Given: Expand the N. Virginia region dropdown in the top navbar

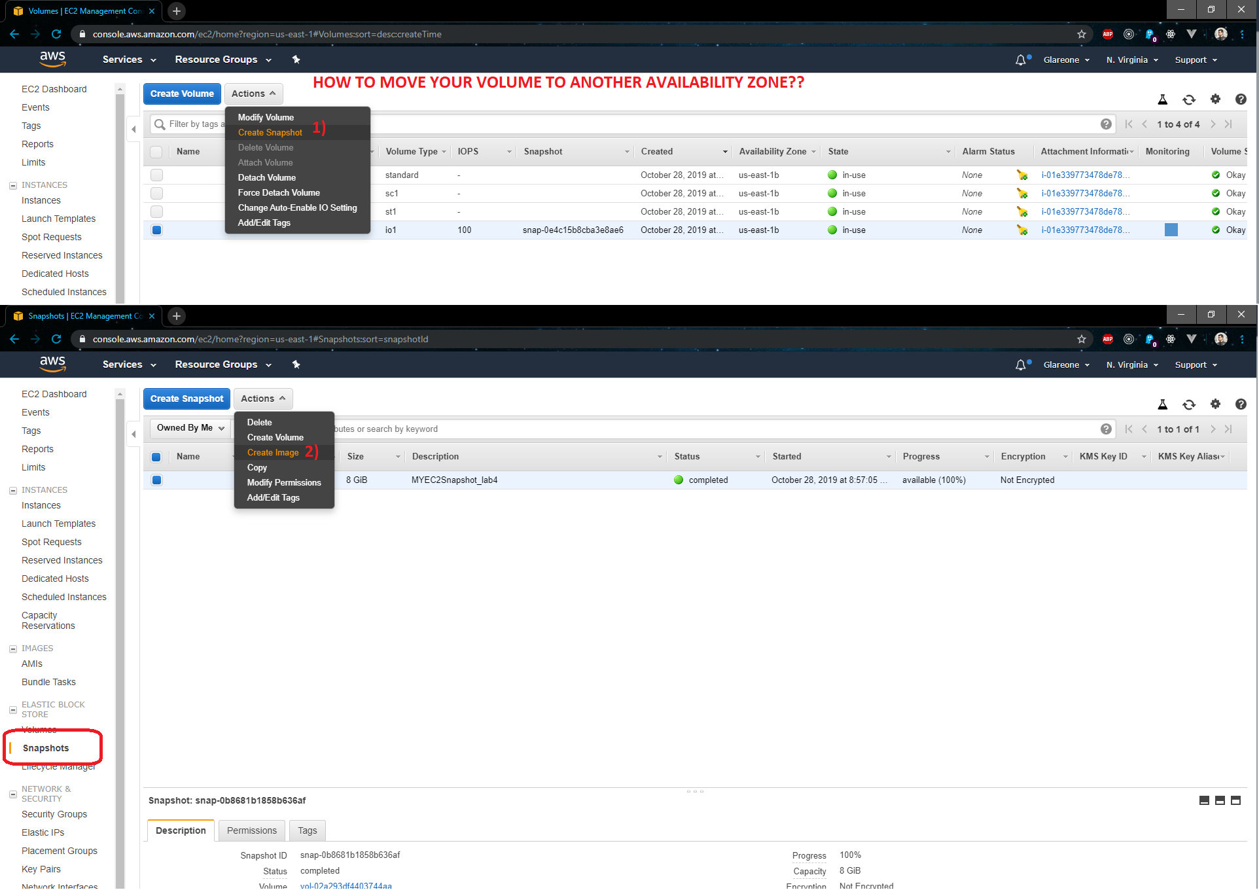Looking at the screenshot, I should point(1131,60).
